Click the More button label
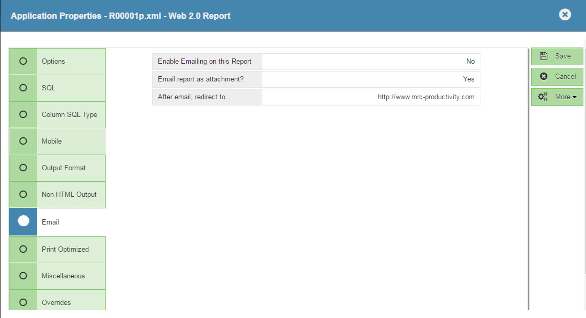Screen dimensions: 586x318 (562, 97)
